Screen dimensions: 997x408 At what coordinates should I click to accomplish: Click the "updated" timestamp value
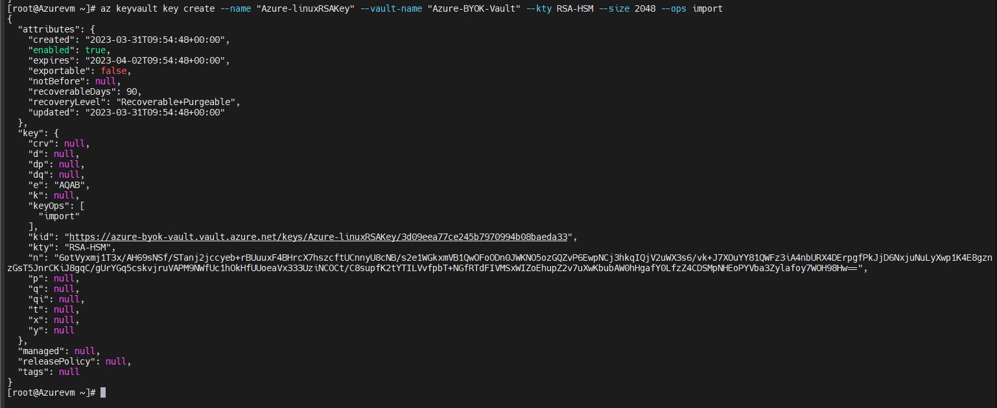154,112
